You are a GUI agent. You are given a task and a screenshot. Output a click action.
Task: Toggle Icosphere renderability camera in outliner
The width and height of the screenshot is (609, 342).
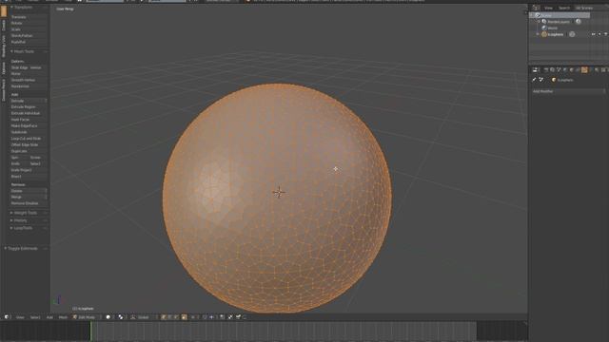[605, 34]
